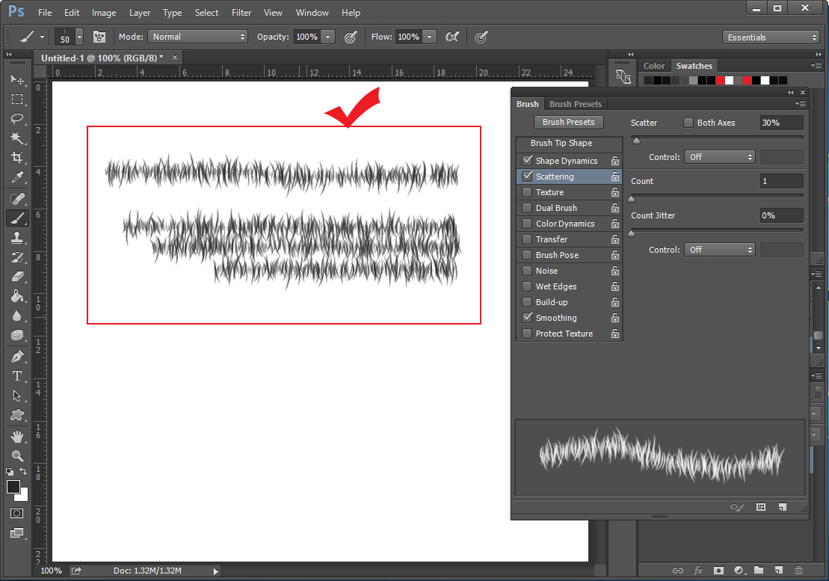829x581 pixels.
Task: Select the Crop tool
Action: pos(17,158)
